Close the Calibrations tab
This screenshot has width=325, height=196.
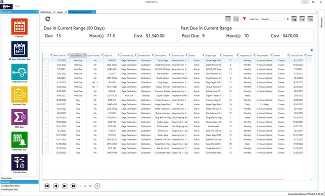(x=54, y=12)
